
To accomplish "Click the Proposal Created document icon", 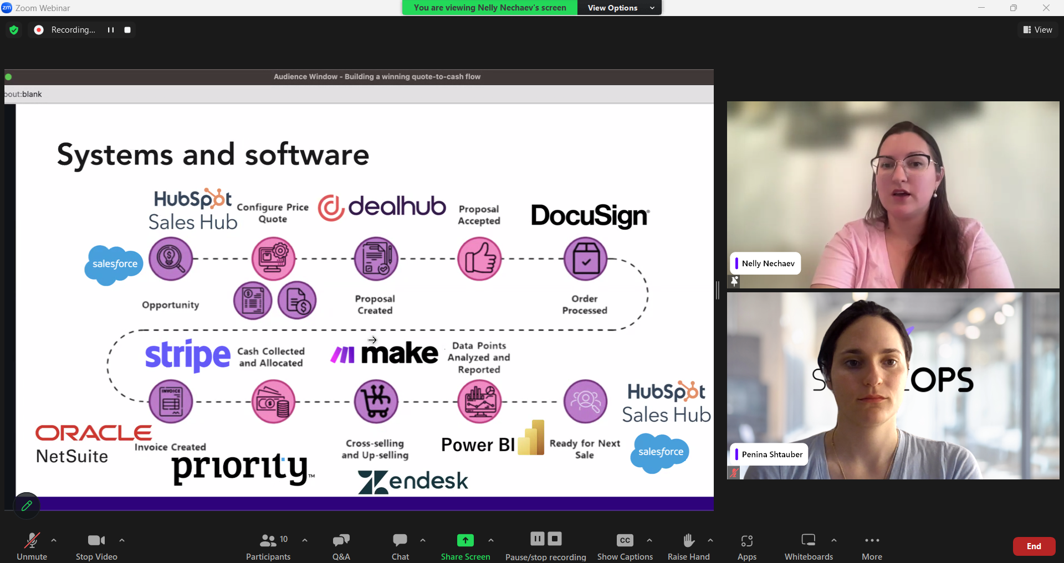I will point(376,259).
